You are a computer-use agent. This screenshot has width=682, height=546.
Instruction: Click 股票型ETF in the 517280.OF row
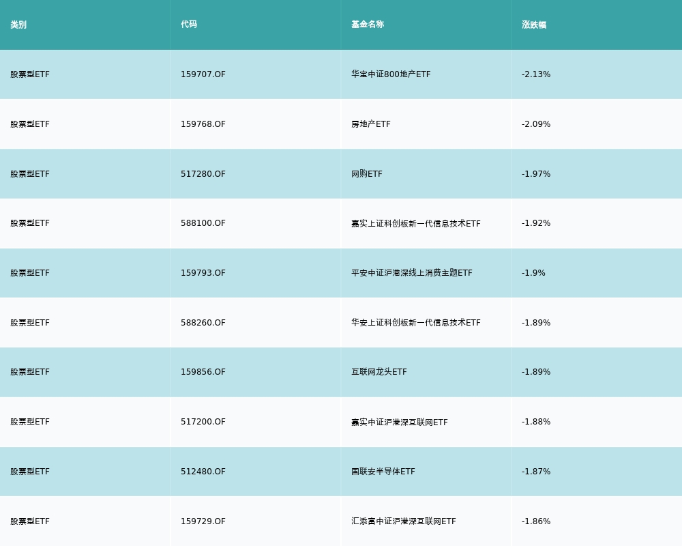pyautogui.click(x=30, y=174)
